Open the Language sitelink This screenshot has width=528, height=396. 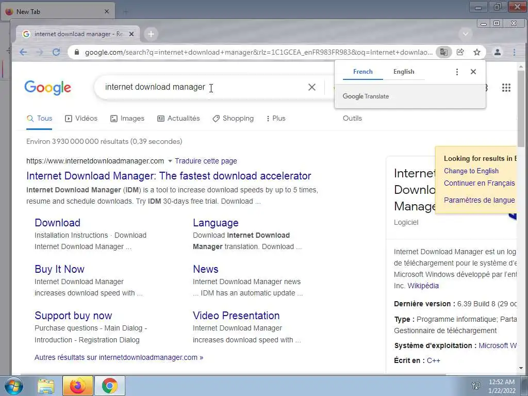tap(216, 223)
